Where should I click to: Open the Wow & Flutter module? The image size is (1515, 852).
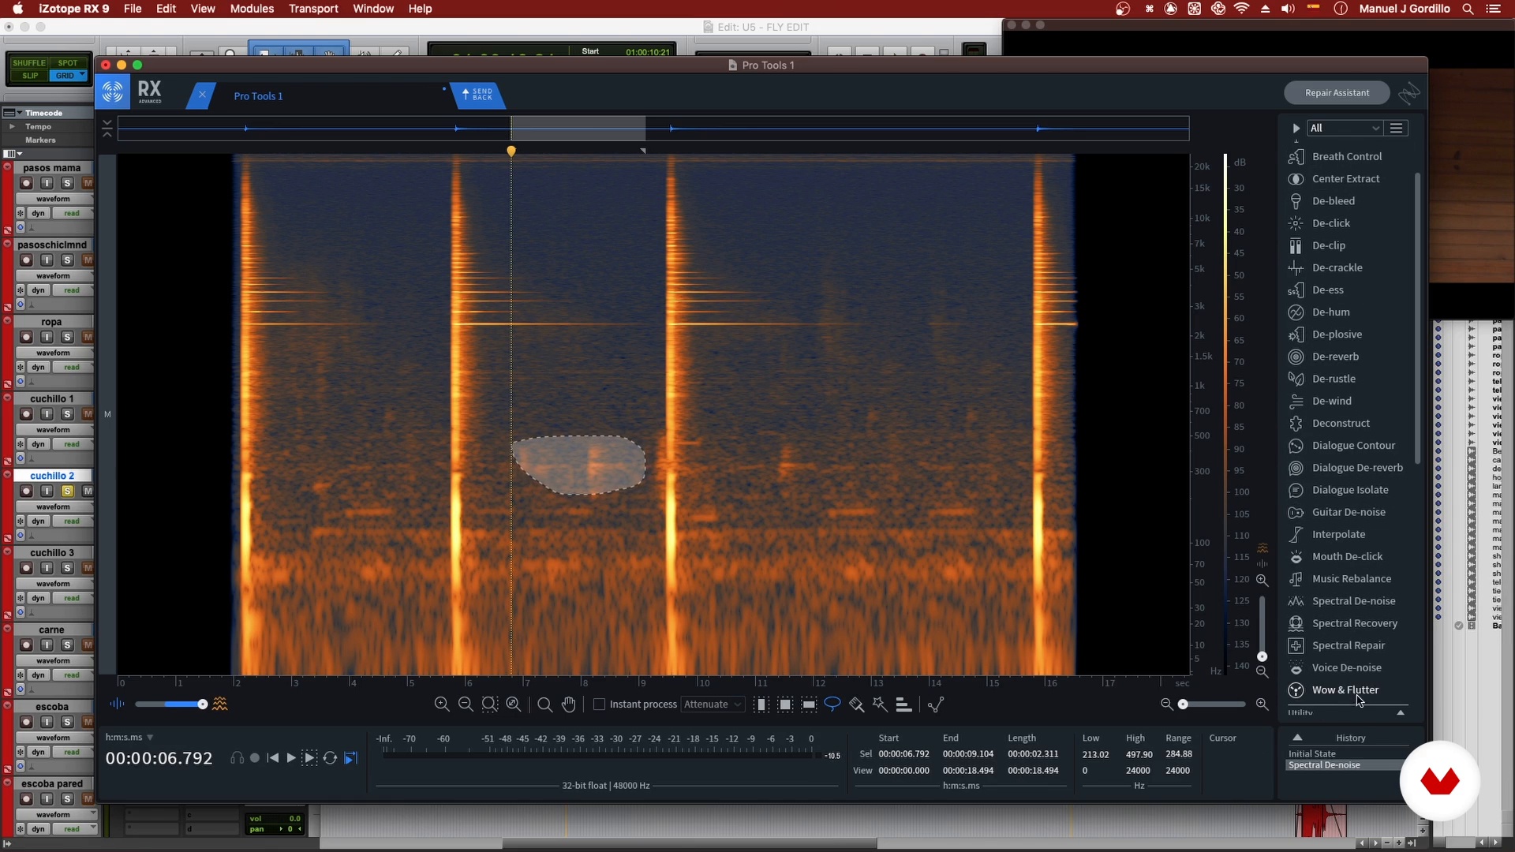point(1345,689)
